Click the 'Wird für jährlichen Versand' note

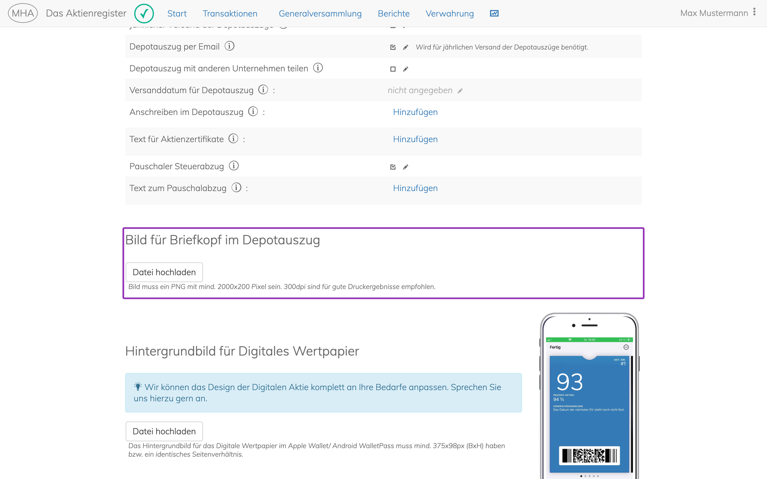[502, 47]
